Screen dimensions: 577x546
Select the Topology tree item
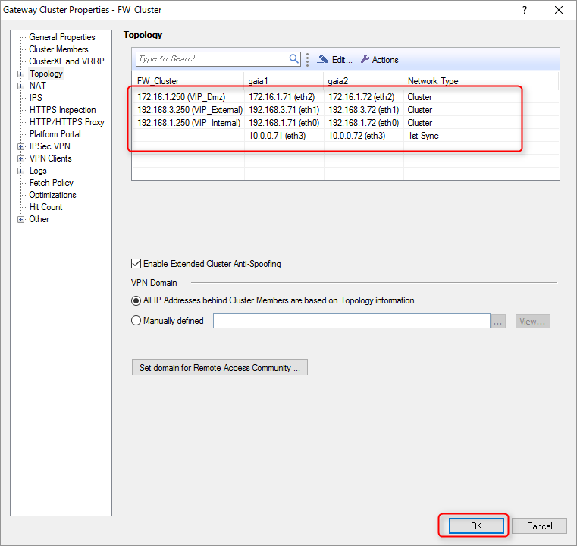(x=46, y=74)
